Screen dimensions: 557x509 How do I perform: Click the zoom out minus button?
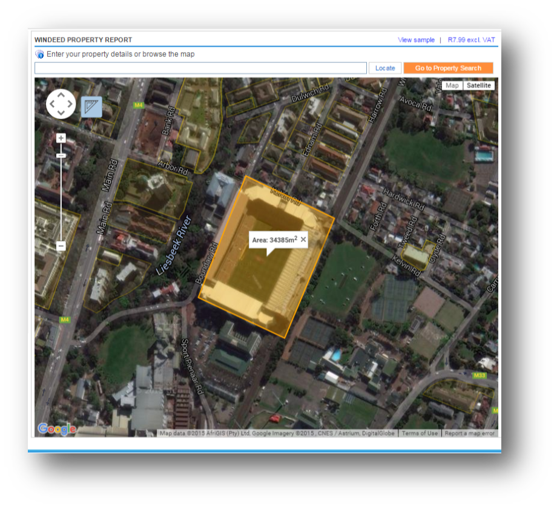[x=61, y=246]
